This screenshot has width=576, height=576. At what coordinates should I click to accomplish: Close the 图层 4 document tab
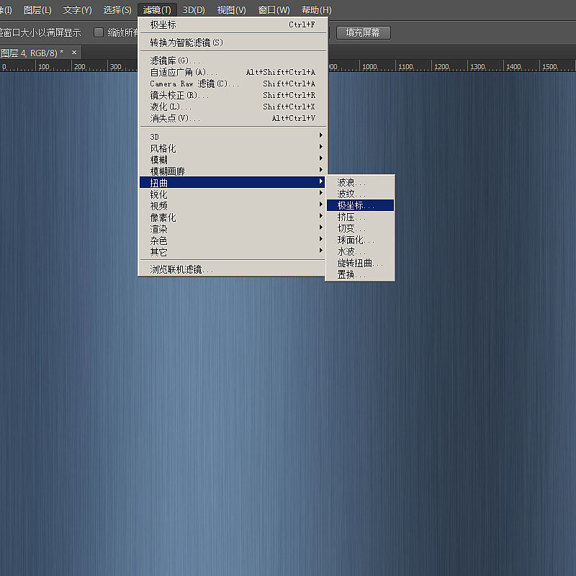coord(74,53)
